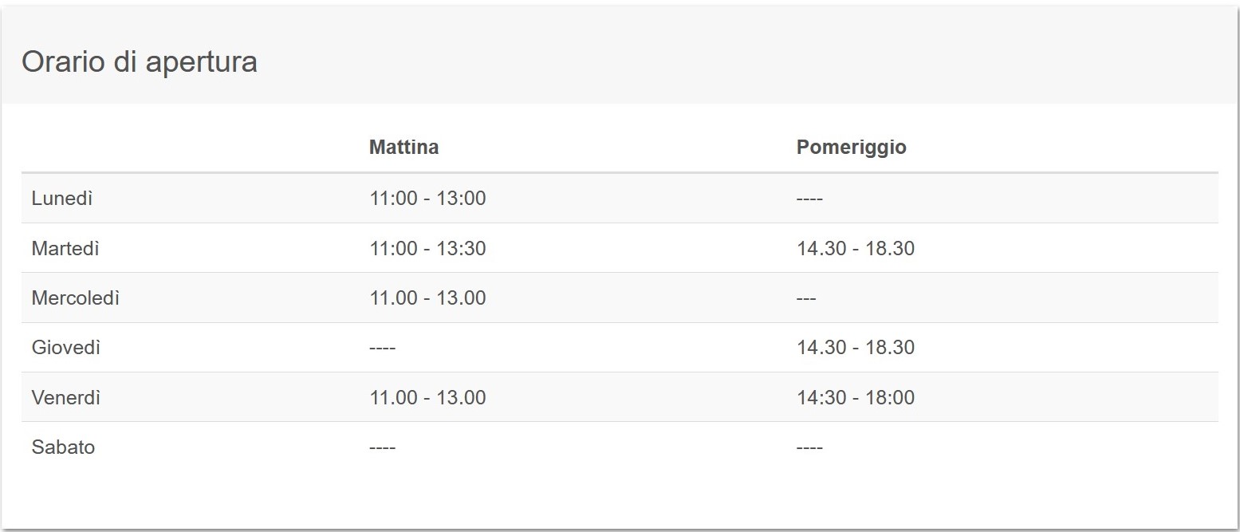Click the Mercoledì row label
Image resolution: width=1240 pixels, height=532 pixels.
point(76,298)
